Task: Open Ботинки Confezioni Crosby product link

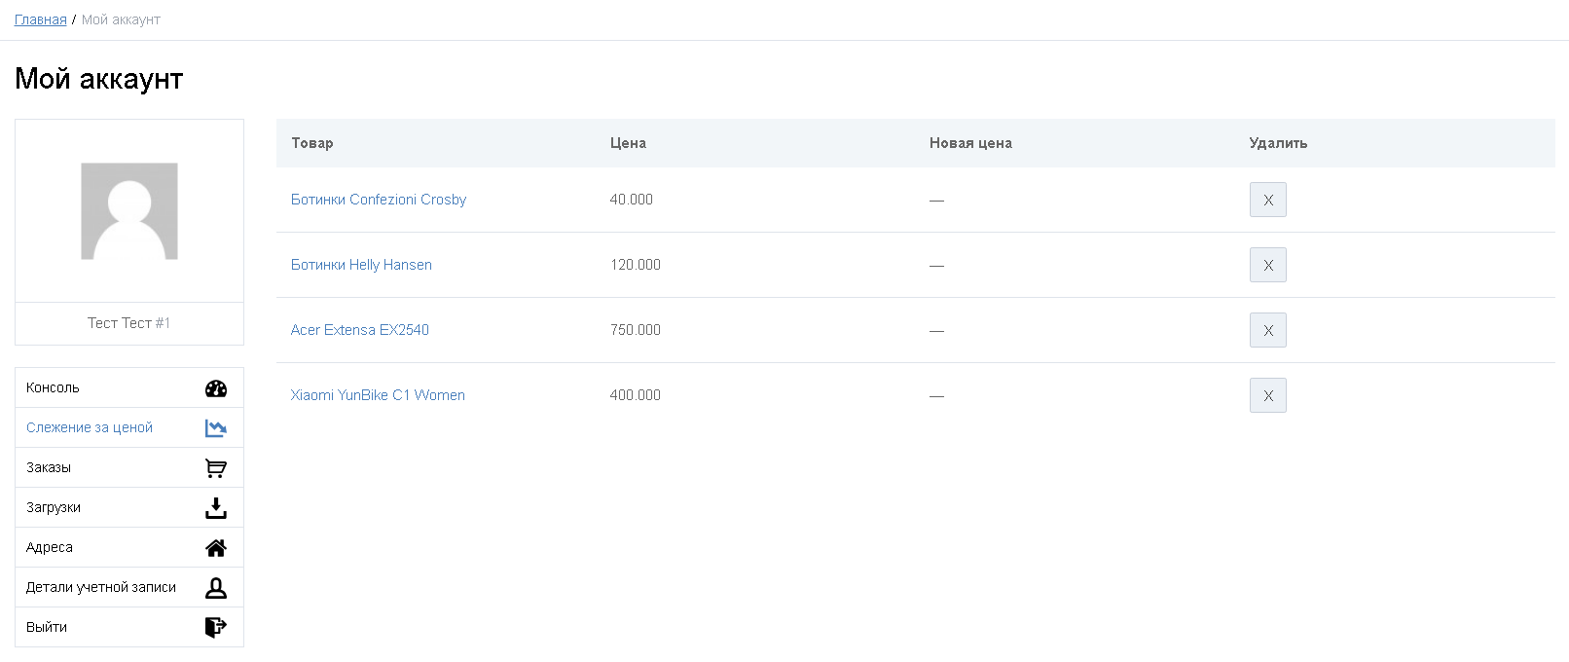Action: (379, 200)
